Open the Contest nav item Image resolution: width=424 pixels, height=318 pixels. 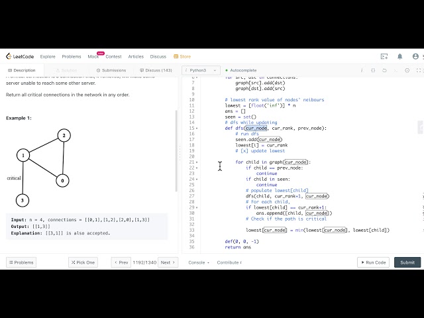pos(113,56)
